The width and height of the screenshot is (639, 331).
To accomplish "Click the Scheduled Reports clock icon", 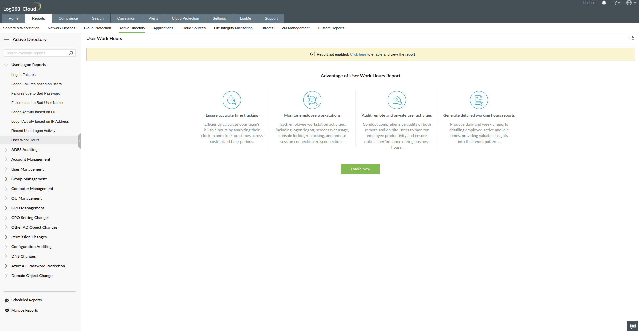I will click(x=6, y=300).
